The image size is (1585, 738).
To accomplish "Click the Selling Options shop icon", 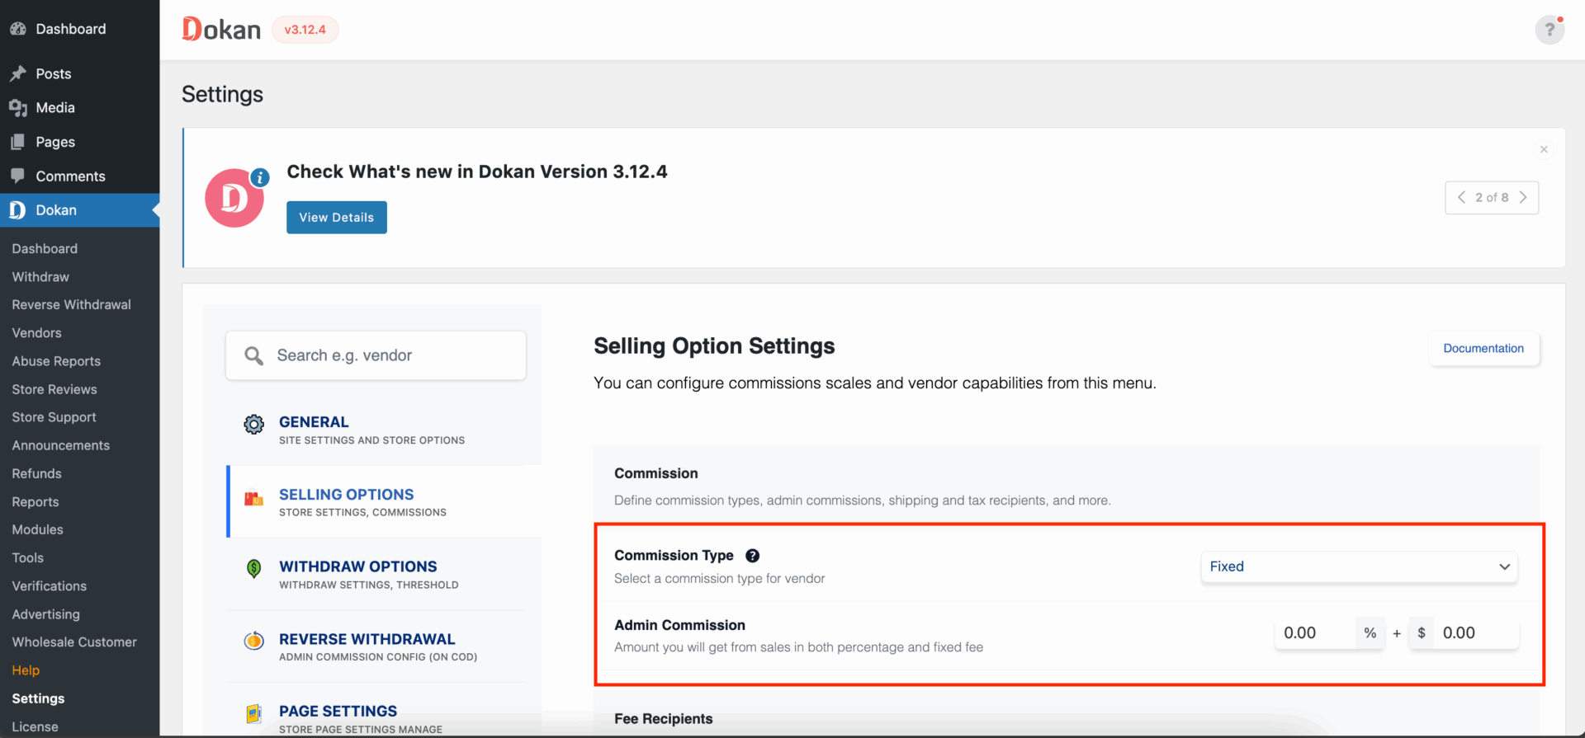I will (x=254, y=498).
